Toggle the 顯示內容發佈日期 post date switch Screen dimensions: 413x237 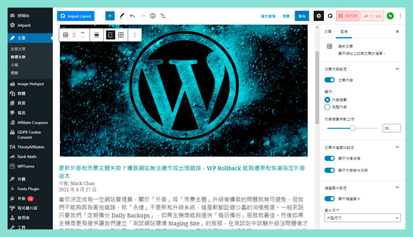coord(329,170)
